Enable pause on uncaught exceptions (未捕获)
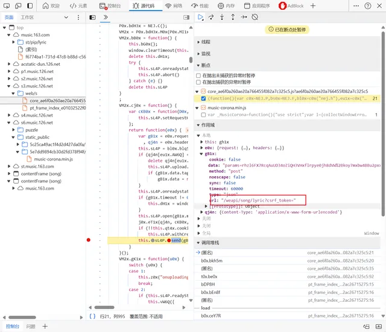 (198, 75)
